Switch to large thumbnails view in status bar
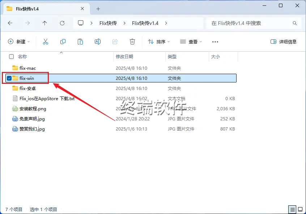The width and height of the screenshot is (306, 214). coord(300,210)
